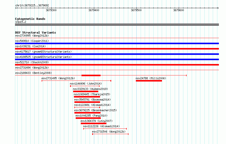Click ruler position 3679500
The width and height of the screenshot is (226, 144).
click(x=136, y=10)
